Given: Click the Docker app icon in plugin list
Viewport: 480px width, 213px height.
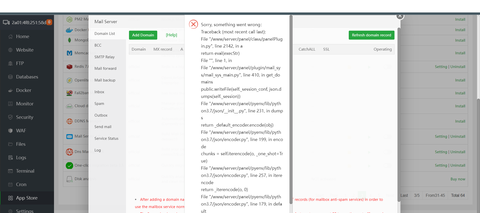Looking at the screenshot, I should tap(69, 30).
